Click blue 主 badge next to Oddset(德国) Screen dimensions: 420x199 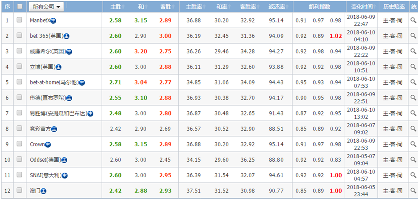[64, 160]
